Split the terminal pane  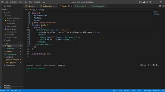coord(154,65)
